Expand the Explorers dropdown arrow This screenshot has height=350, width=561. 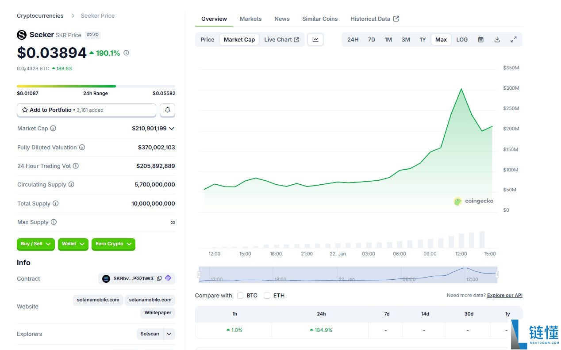(169, 334)
